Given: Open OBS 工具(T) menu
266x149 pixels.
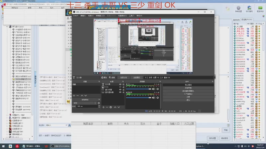Looking at the screenshot, I should pos(131,16).
